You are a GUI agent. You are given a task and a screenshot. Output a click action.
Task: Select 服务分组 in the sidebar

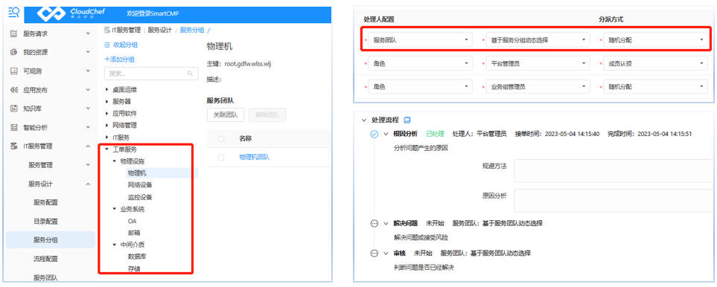pyautogui.click(x=51, y=240)
